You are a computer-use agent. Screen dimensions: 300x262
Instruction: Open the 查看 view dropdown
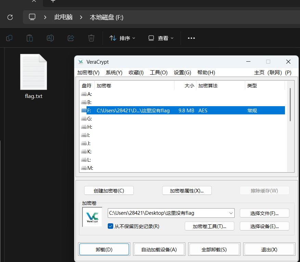[161, 38]
